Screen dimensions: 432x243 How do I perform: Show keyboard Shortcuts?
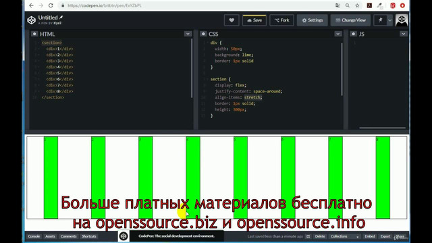click(x=89, y=236)
